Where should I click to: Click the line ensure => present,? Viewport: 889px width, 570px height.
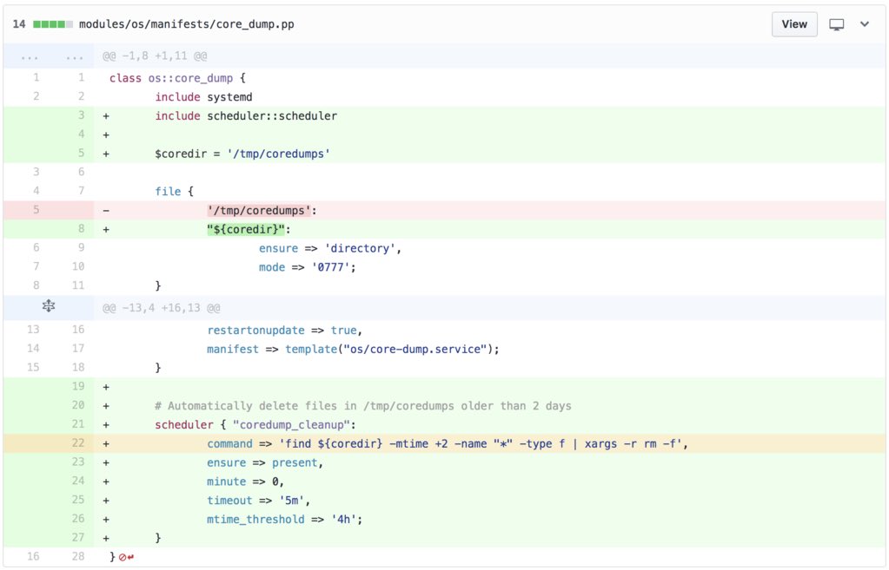click(265, 463)
